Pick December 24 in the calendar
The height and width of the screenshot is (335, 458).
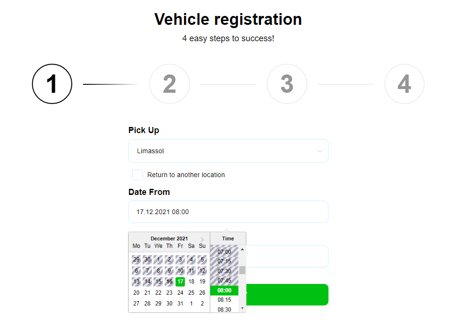pos(180,292)
